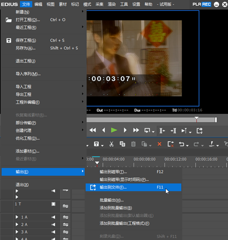Mute audio track 1 A speaker
This screenshot has height=240, width=228.
54,217
